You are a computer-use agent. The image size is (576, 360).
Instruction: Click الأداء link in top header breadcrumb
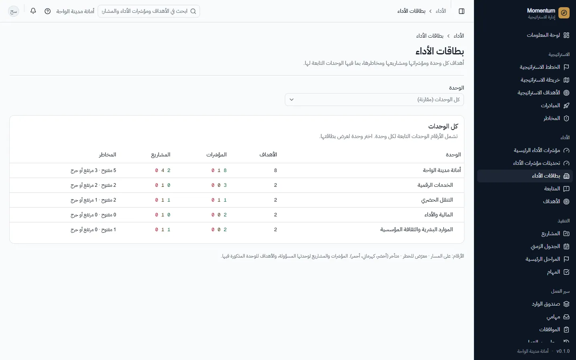(441, 11)
